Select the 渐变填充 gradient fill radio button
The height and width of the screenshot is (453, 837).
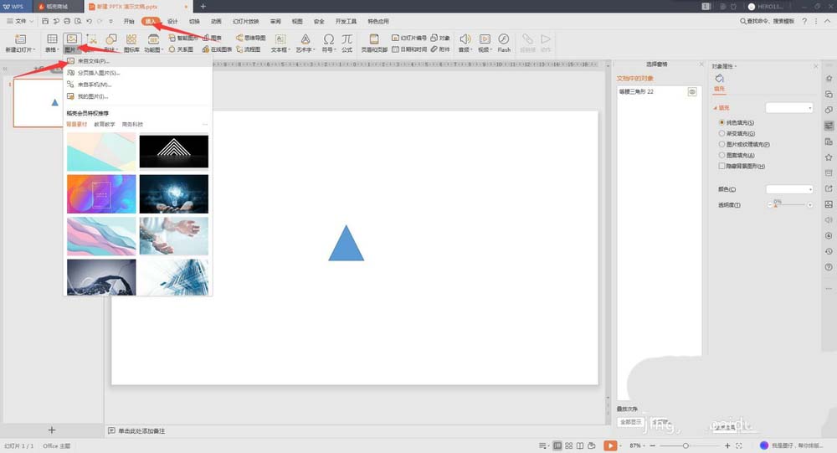coord(721,133)
